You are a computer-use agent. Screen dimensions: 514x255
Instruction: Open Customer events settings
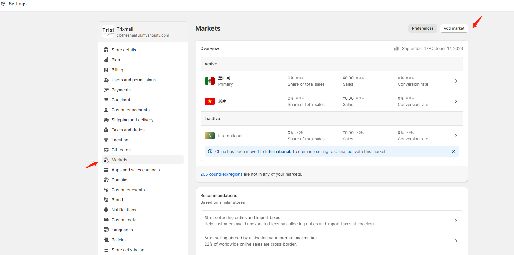[143, 190]
